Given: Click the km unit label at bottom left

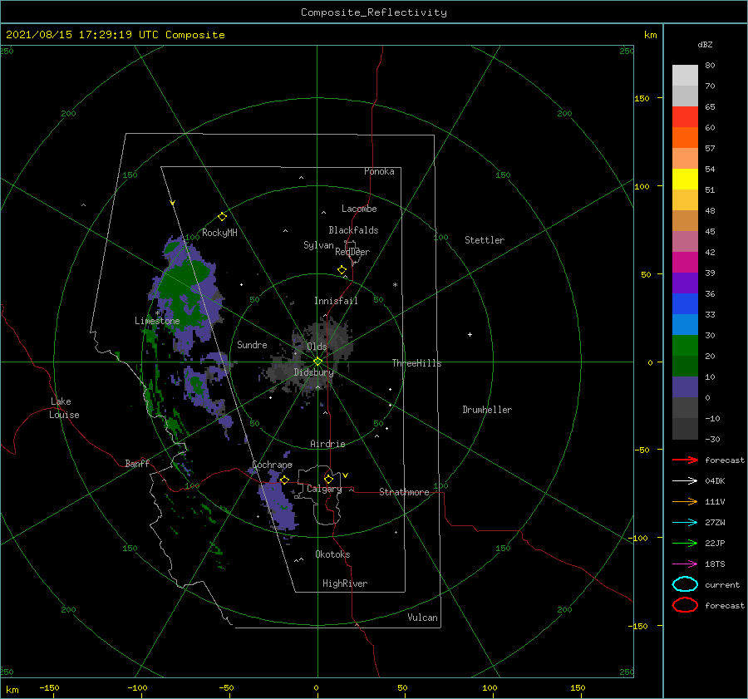Looking at the screenshot, I should (x=12, y=690).
